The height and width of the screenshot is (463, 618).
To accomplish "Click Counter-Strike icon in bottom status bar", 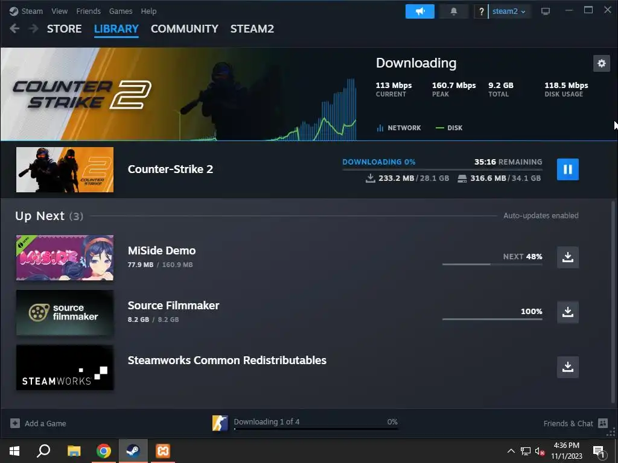I will 220,423.
